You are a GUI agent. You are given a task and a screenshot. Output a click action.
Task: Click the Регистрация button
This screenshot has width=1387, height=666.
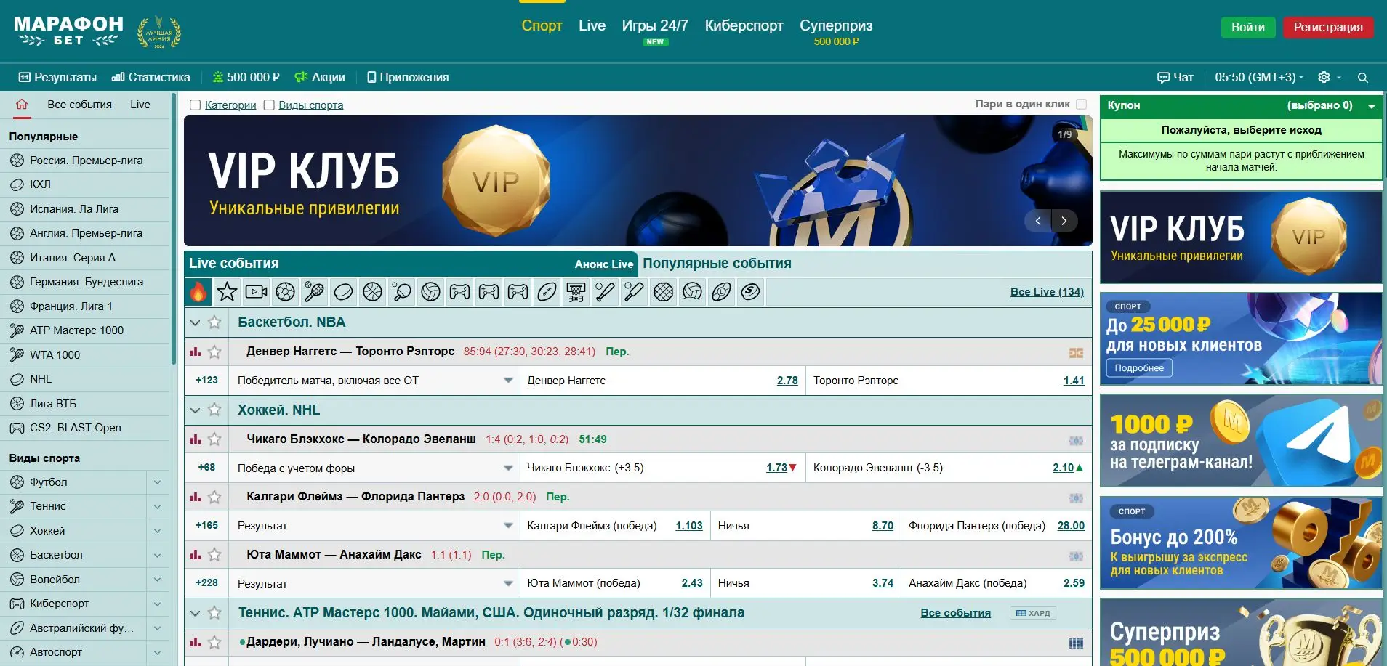coord(1327,27)
